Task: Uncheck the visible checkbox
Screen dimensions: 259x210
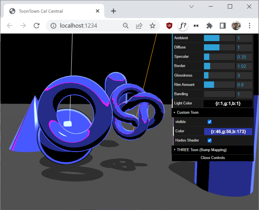Action: point(210,122)
